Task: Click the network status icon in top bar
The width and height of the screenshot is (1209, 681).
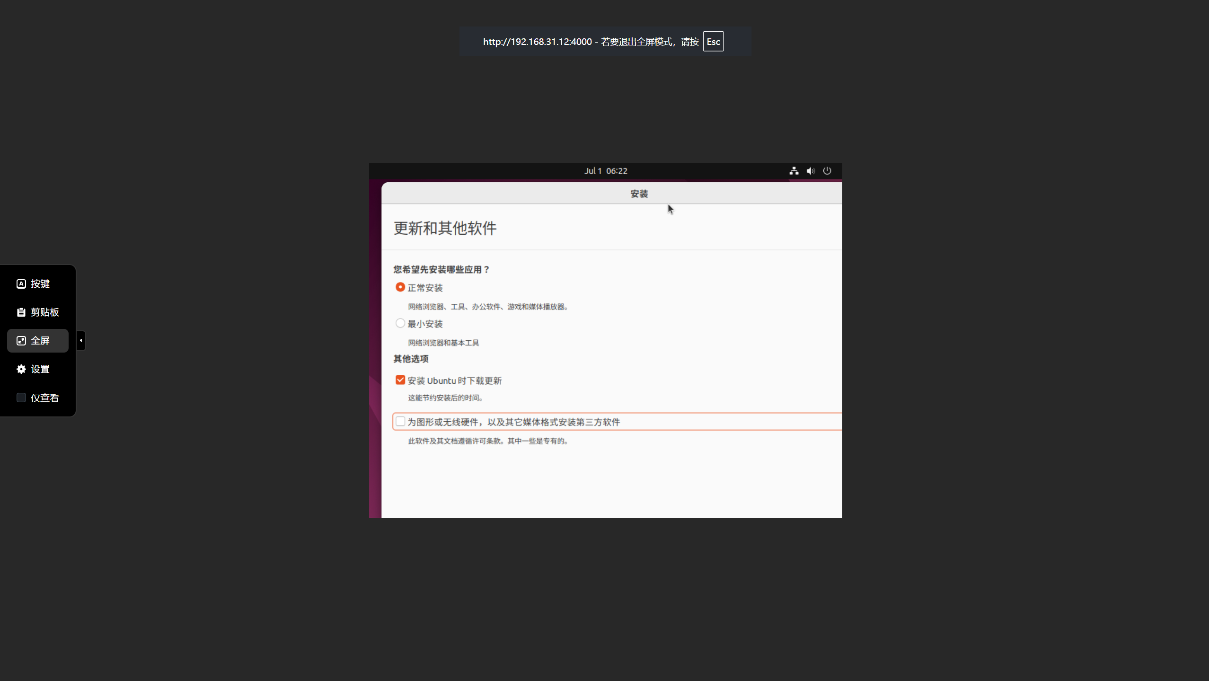Action: pos(794,171)
